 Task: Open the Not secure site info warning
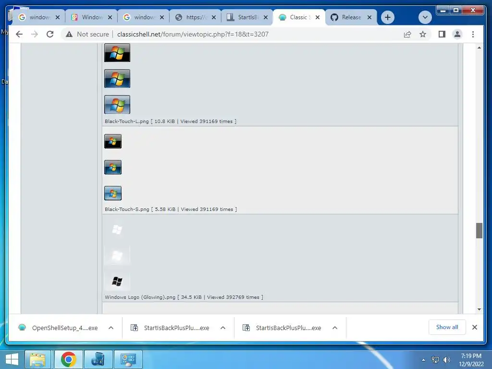coord(87,34)
